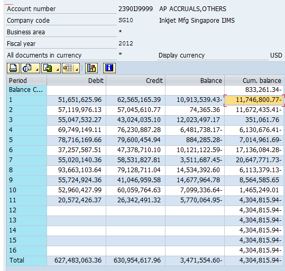Select highlighted cum. balance 11,746,800.77-
285x271 pixels.
254,100
